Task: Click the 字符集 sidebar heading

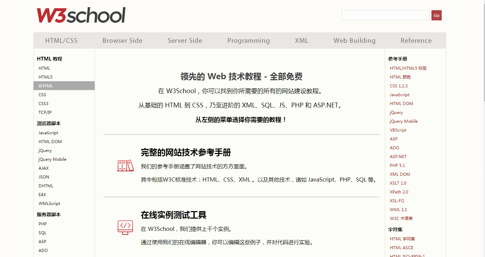Action: [395, 229]
